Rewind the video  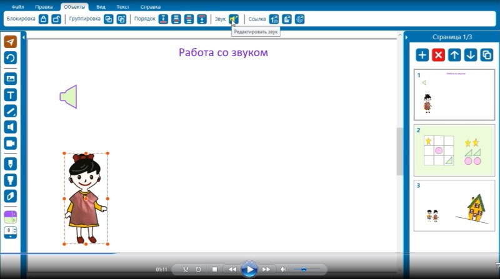point(232,270)
